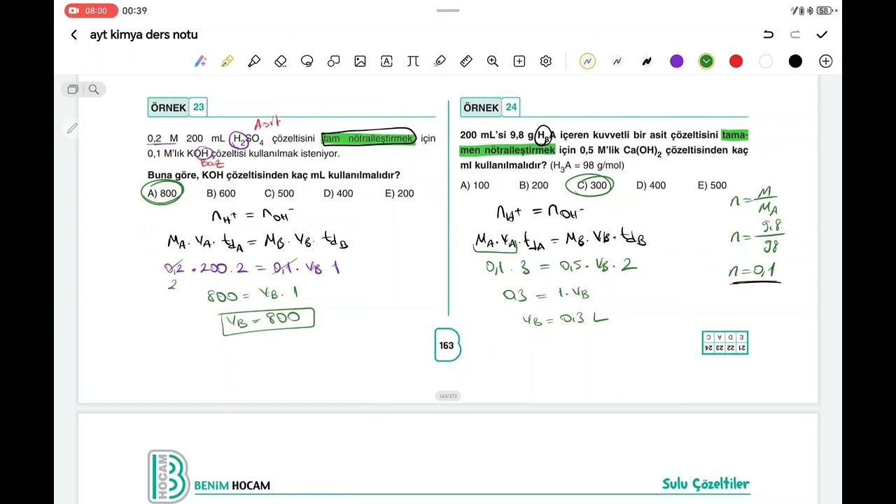Screen dimensions: 896x504
Task: Pick the purple ink color
Action: 676,62
